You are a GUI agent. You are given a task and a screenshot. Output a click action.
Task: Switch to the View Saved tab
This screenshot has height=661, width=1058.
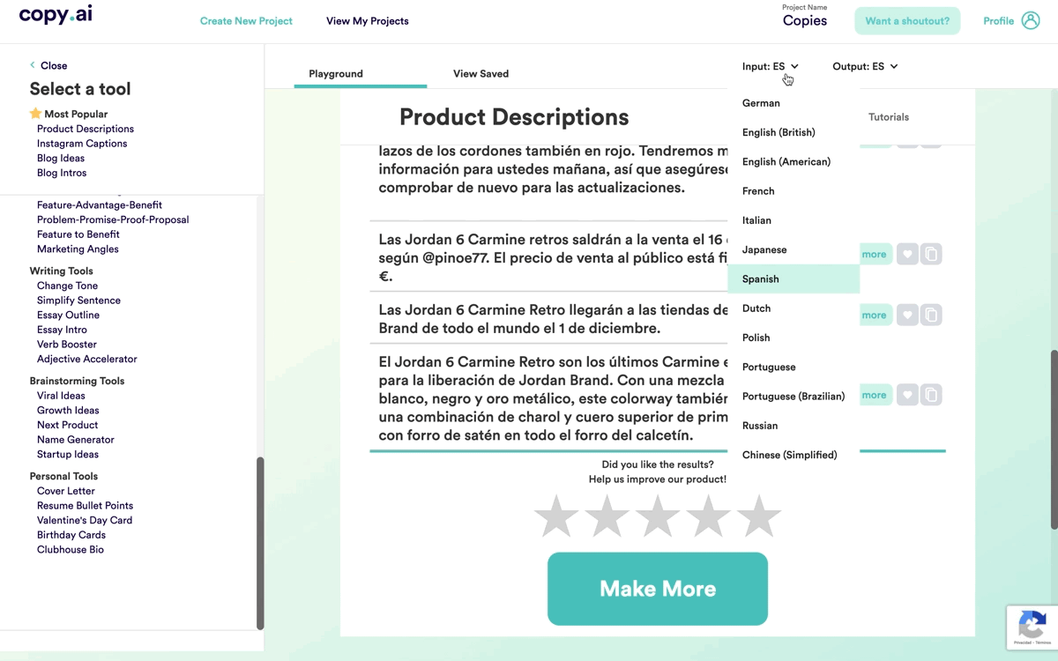[481, 73]
